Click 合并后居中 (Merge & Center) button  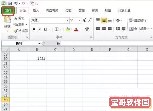pyautogui.click(x=139, y=29)
